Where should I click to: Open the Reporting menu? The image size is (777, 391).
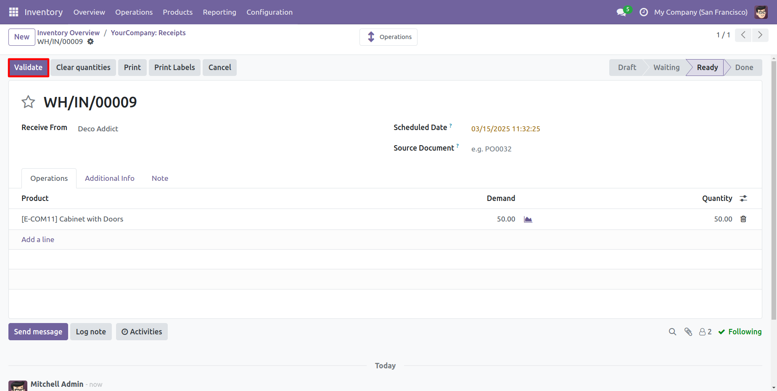coord(219,12)
